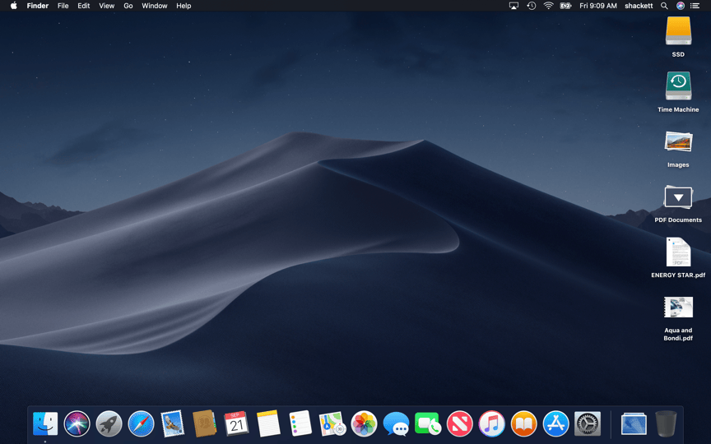Open the Apple menu

[x=14, y=6]
